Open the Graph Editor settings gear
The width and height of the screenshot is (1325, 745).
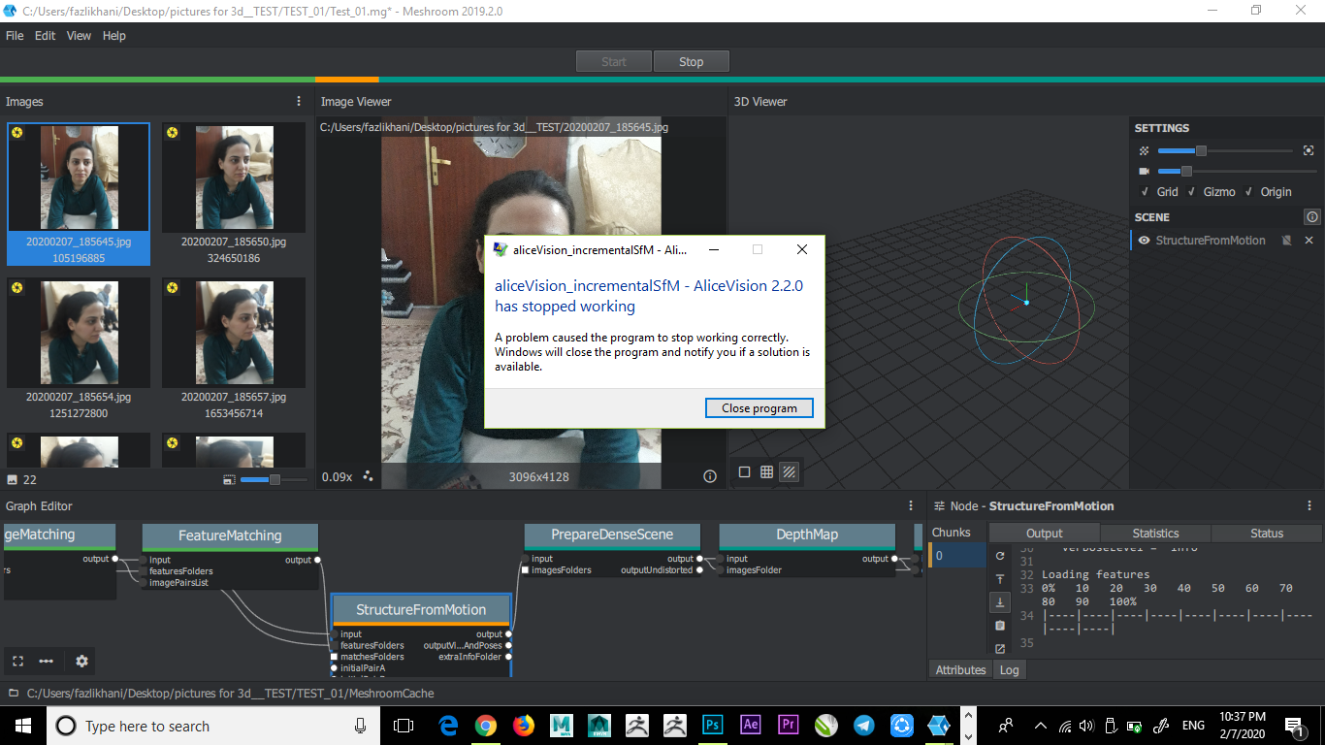point(81,661)
